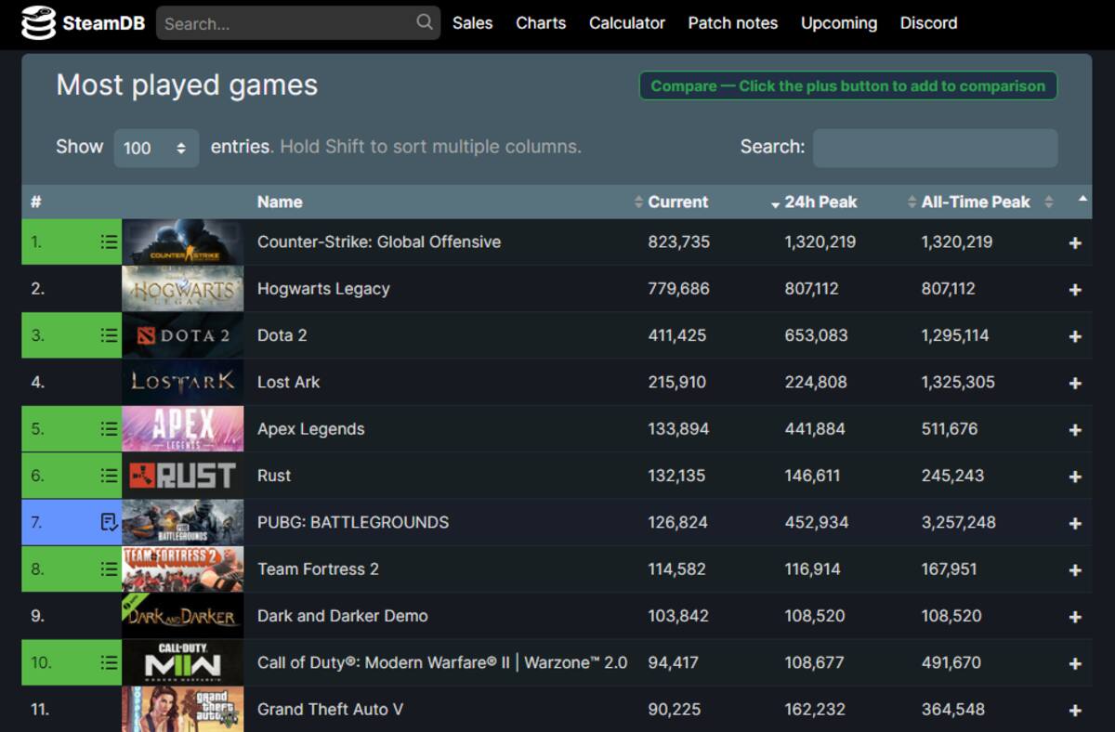
Task: Open Dota 2 game thumbnail
Action: (x=183, y=335)
